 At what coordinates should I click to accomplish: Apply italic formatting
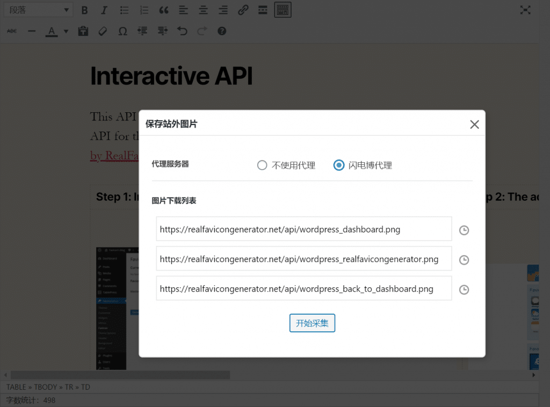coord(104,10)
